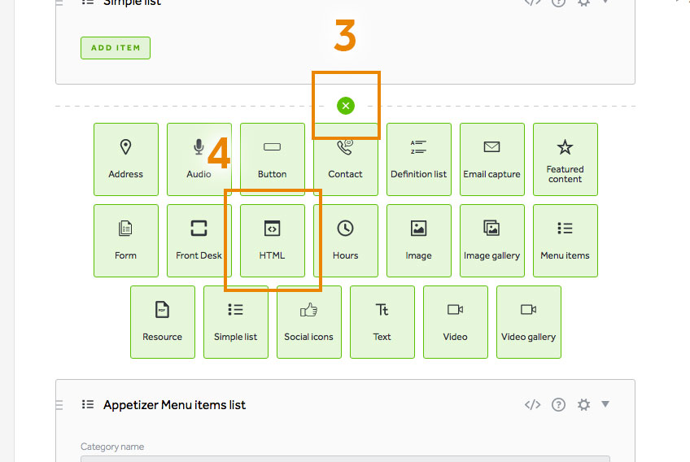Click the ADD ITEM button
690x462 pixels.
click(116, 48)
